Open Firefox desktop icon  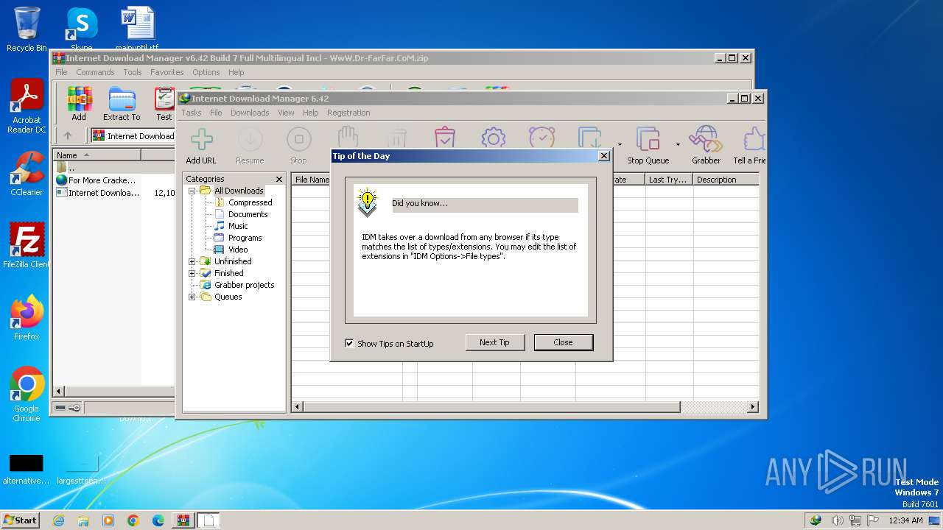27,317
